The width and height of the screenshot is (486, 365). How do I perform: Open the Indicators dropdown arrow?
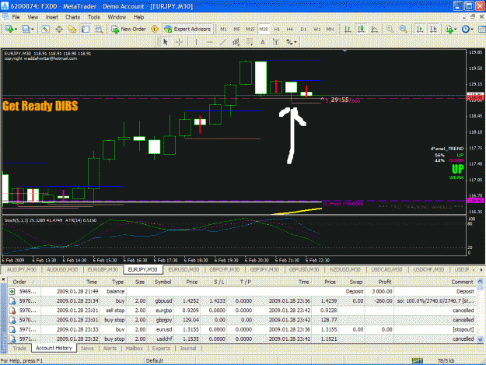tap(456, 29)
